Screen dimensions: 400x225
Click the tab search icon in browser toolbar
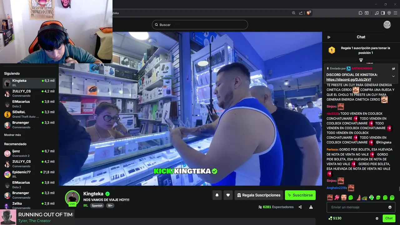pos(367,13)
